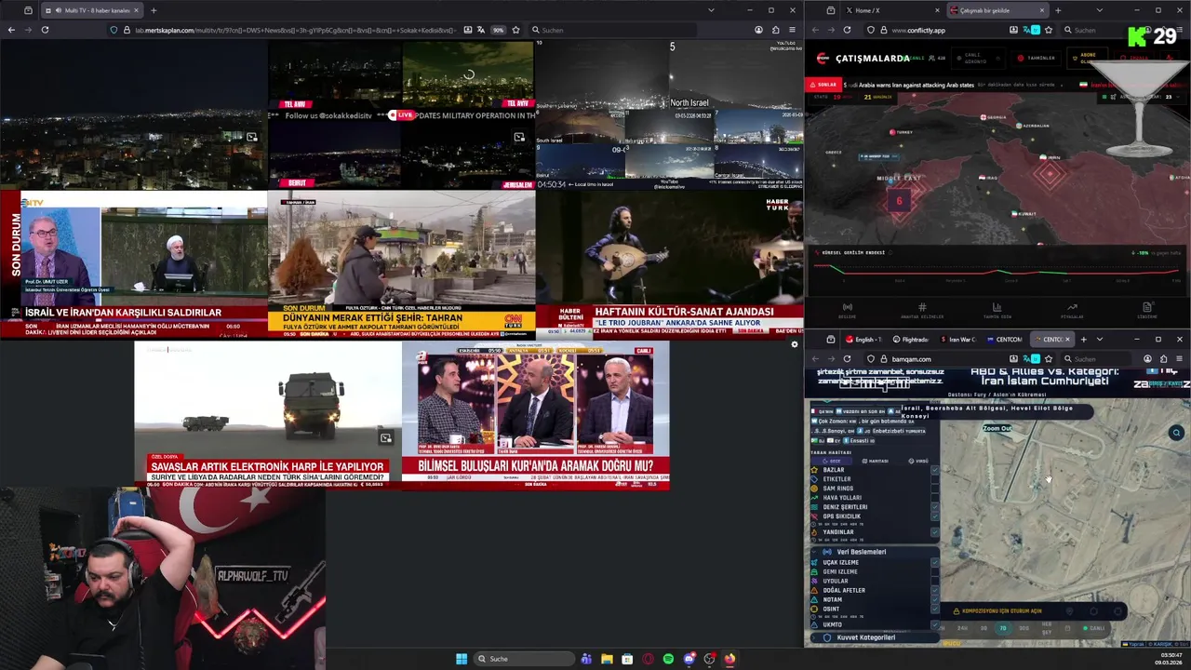Toggle the HAVA YOLLARI checkbox
Image resolution: width=1191 pixels, height=670 pixels.
(x=934, y=498)
